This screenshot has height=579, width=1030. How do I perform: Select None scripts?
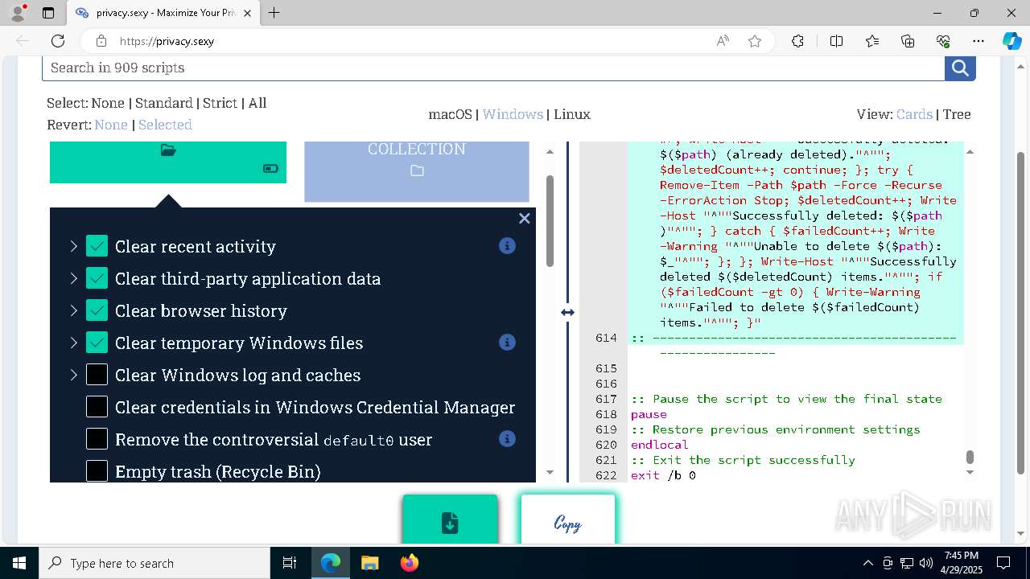(108, 103)
